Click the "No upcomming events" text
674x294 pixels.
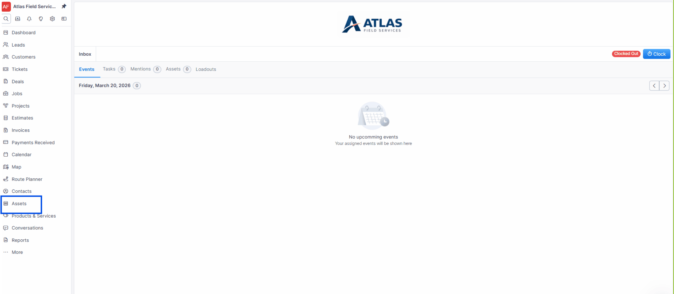point(373,137)
